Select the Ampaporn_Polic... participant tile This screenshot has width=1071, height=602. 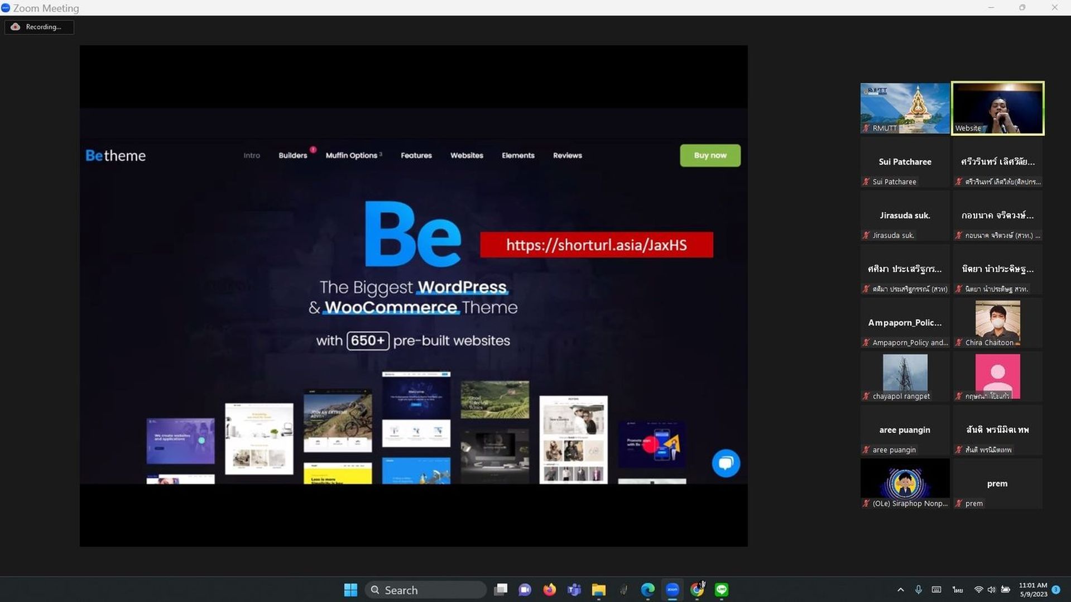click(x=905, y=323)
